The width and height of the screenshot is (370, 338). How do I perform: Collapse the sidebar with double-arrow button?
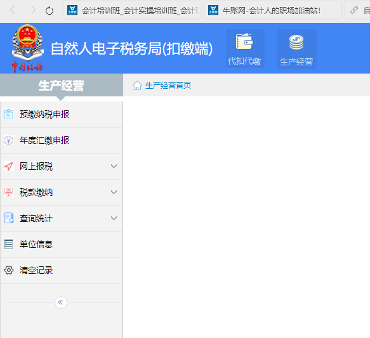[61, 302]
